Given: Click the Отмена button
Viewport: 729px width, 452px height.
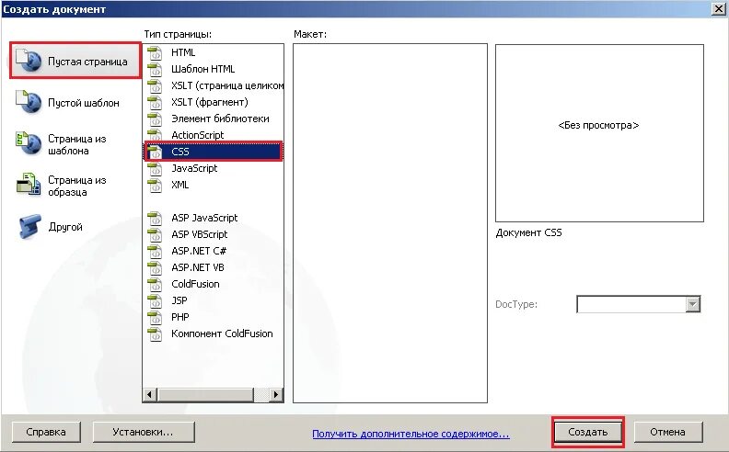Looking at the screenshot, I should [x=668, y=432].
